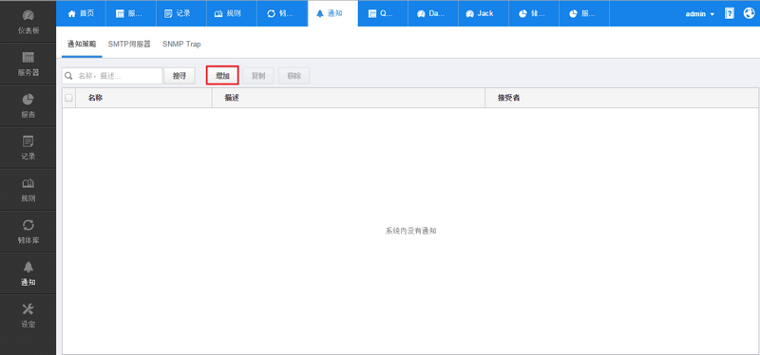Viewport: 760px width, 355px height.
Task: Click the globe language icon
Action: 749,13
